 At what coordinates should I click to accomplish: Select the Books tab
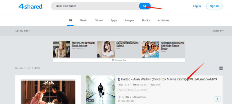(146, 21)
